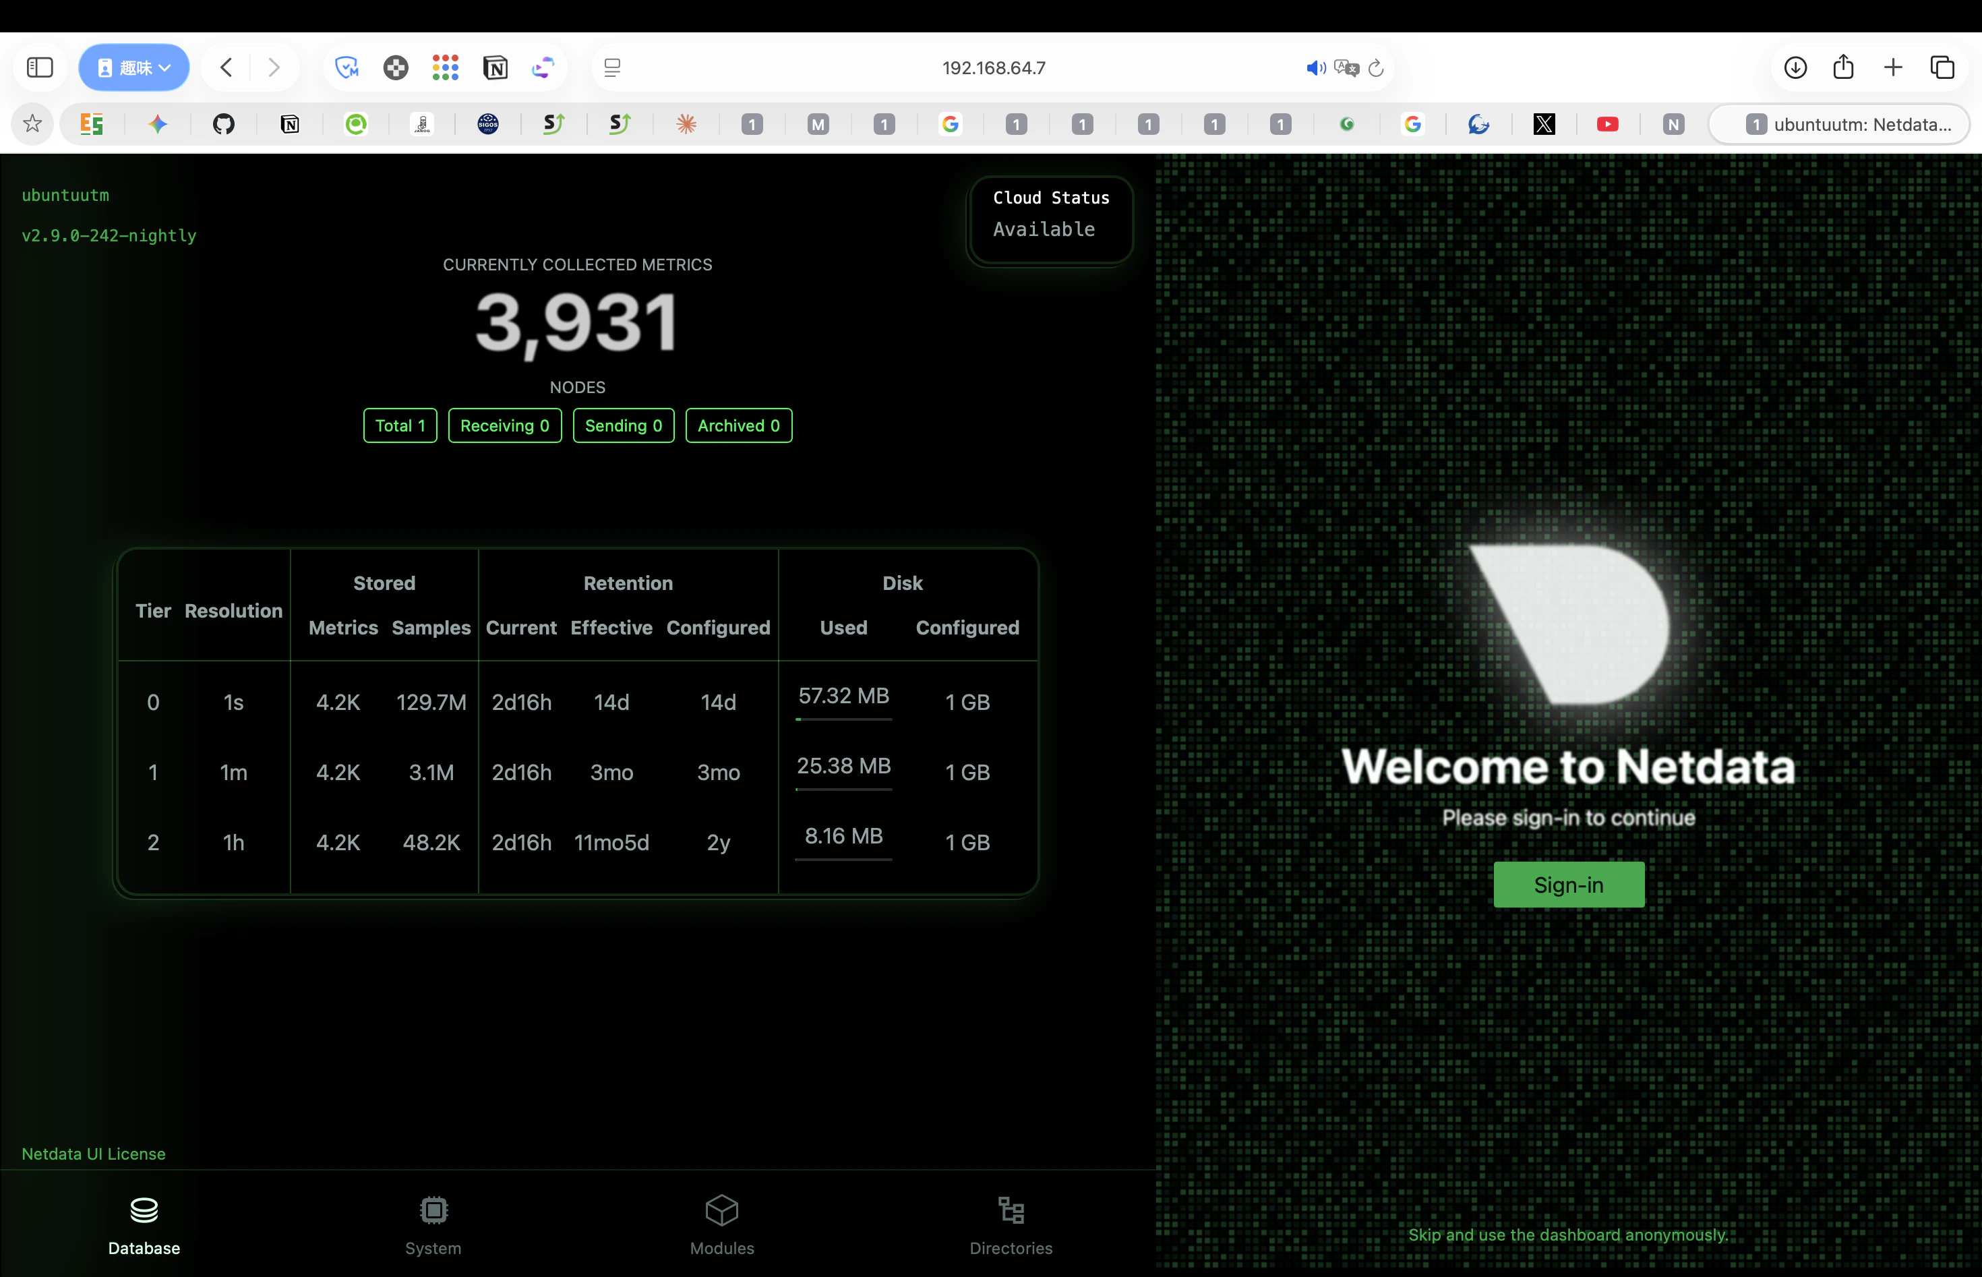This screenshot has width=1982, height=1277.
Task: Skip and use the dashboard anonymously
Action: 1567,1235
